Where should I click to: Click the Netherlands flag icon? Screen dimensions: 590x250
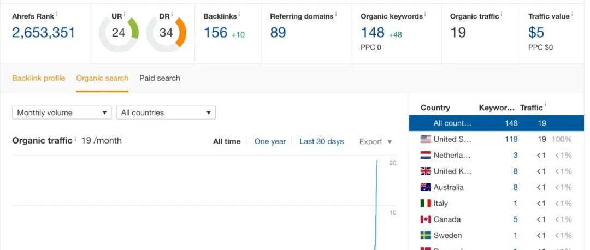click(x=426, y=155)
